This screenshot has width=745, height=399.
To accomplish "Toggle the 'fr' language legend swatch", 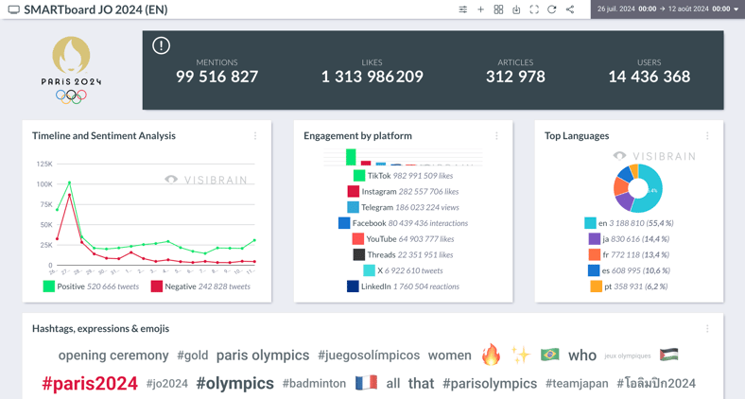I will tap(595, 255).
